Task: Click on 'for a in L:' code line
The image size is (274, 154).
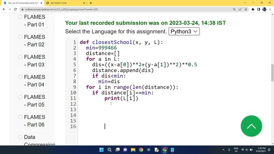Action: coord(103,59)
